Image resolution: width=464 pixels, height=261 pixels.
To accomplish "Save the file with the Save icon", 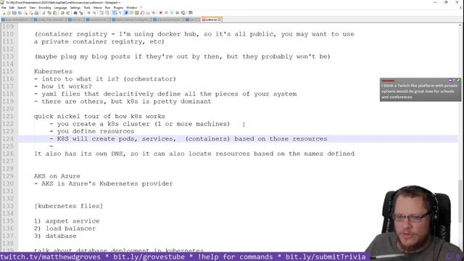I will [14, 13].
